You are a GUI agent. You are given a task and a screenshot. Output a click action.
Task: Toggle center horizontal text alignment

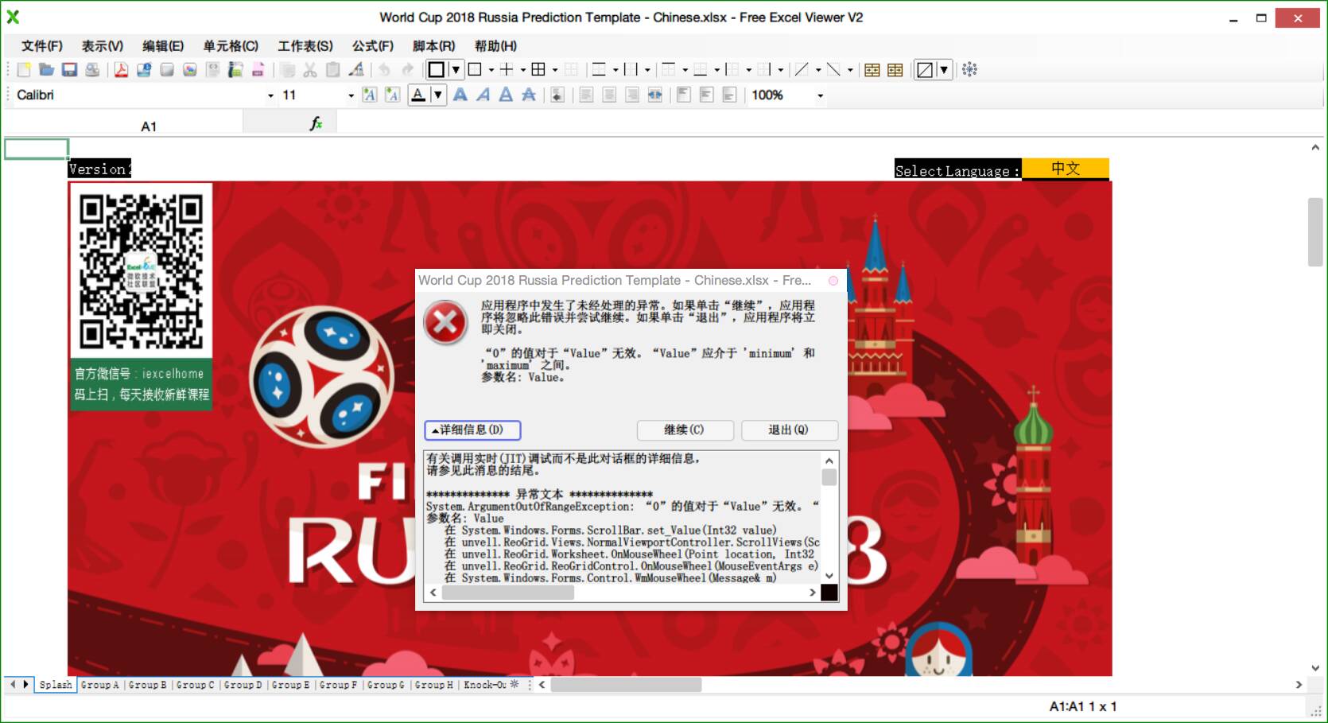tap(609, 95)
